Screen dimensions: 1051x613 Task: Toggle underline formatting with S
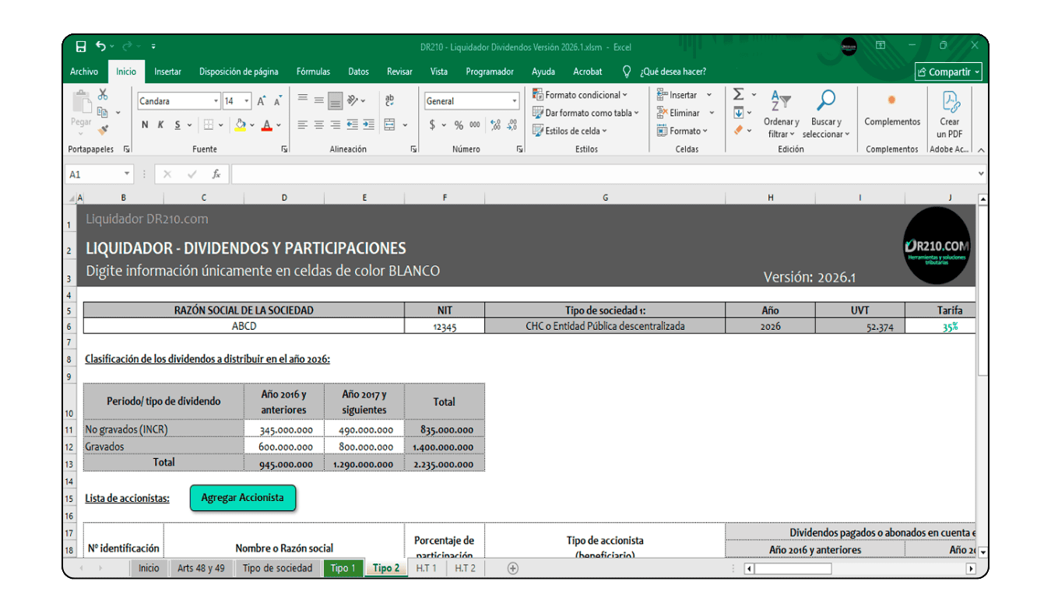pos(177,124)
